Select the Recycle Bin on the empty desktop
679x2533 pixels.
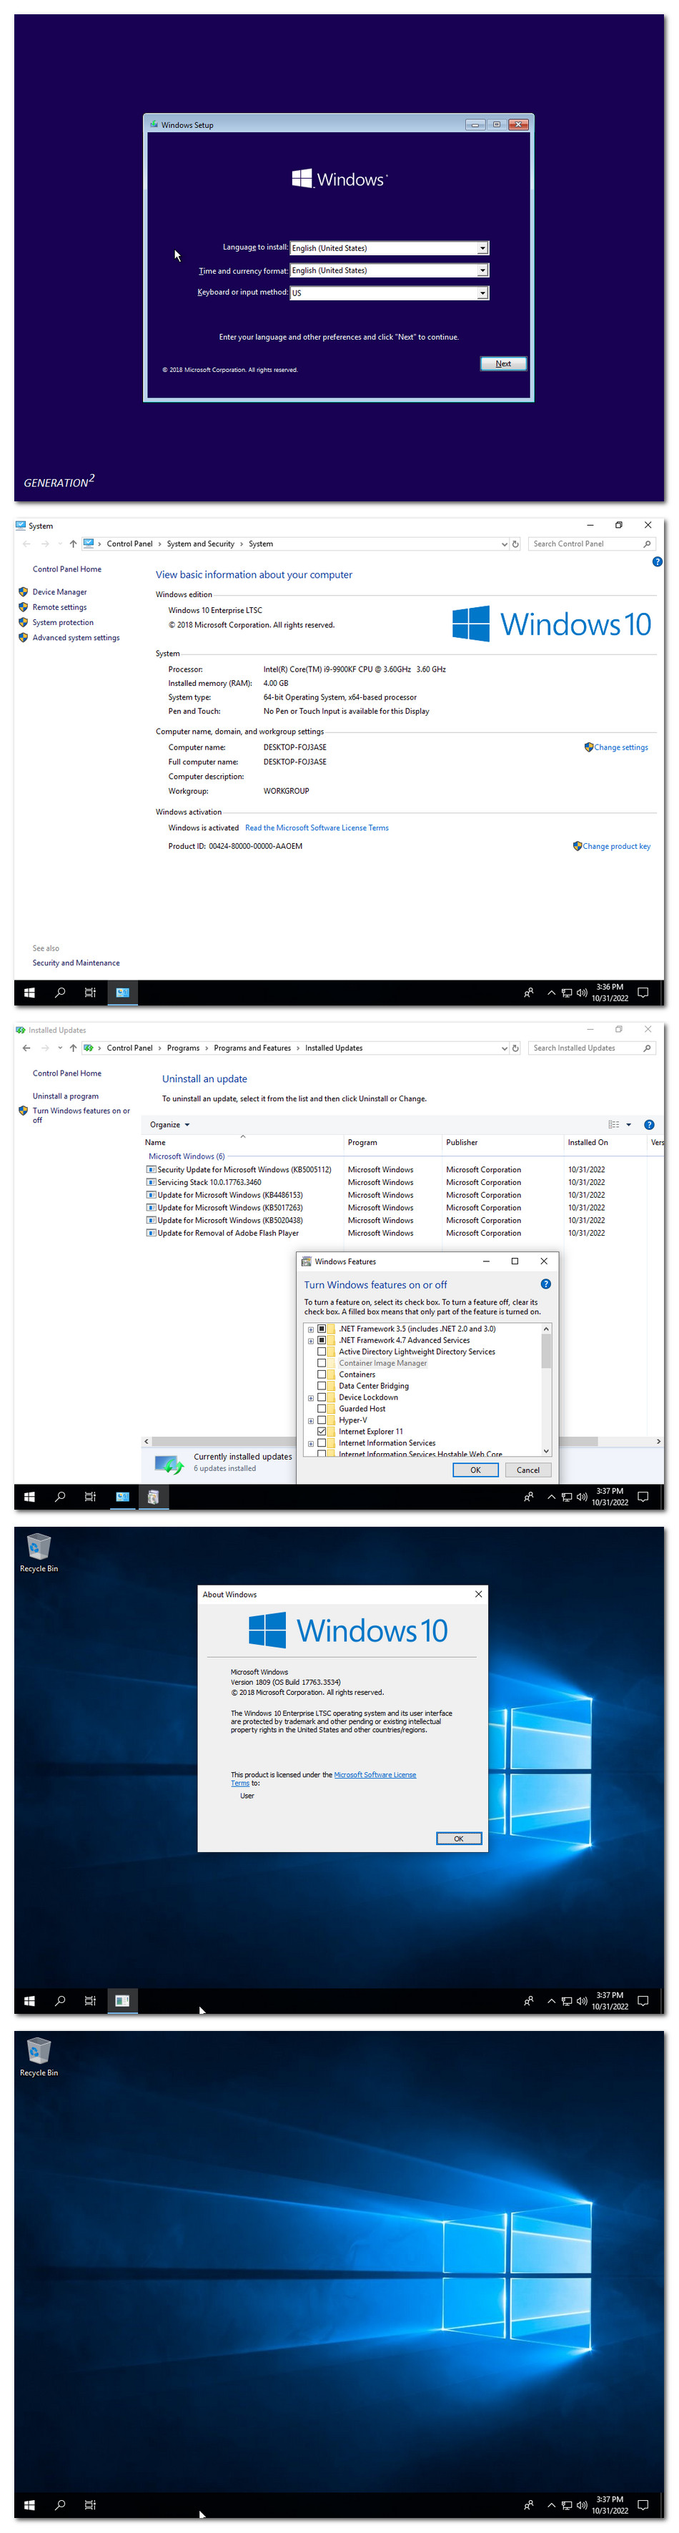tap(39, 2057)
